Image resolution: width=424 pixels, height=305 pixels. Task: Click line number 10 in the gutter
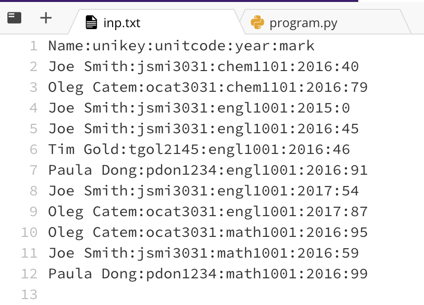[x=29, y=232]
